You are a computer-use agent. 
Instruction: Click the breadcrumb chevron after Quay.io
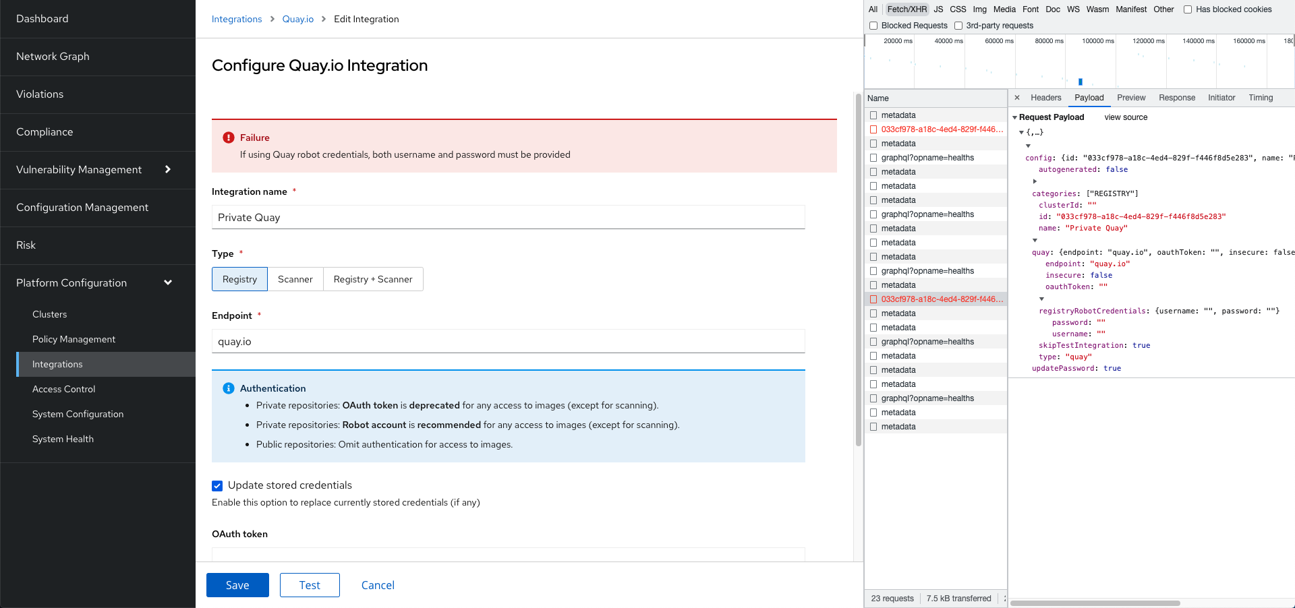324,19
